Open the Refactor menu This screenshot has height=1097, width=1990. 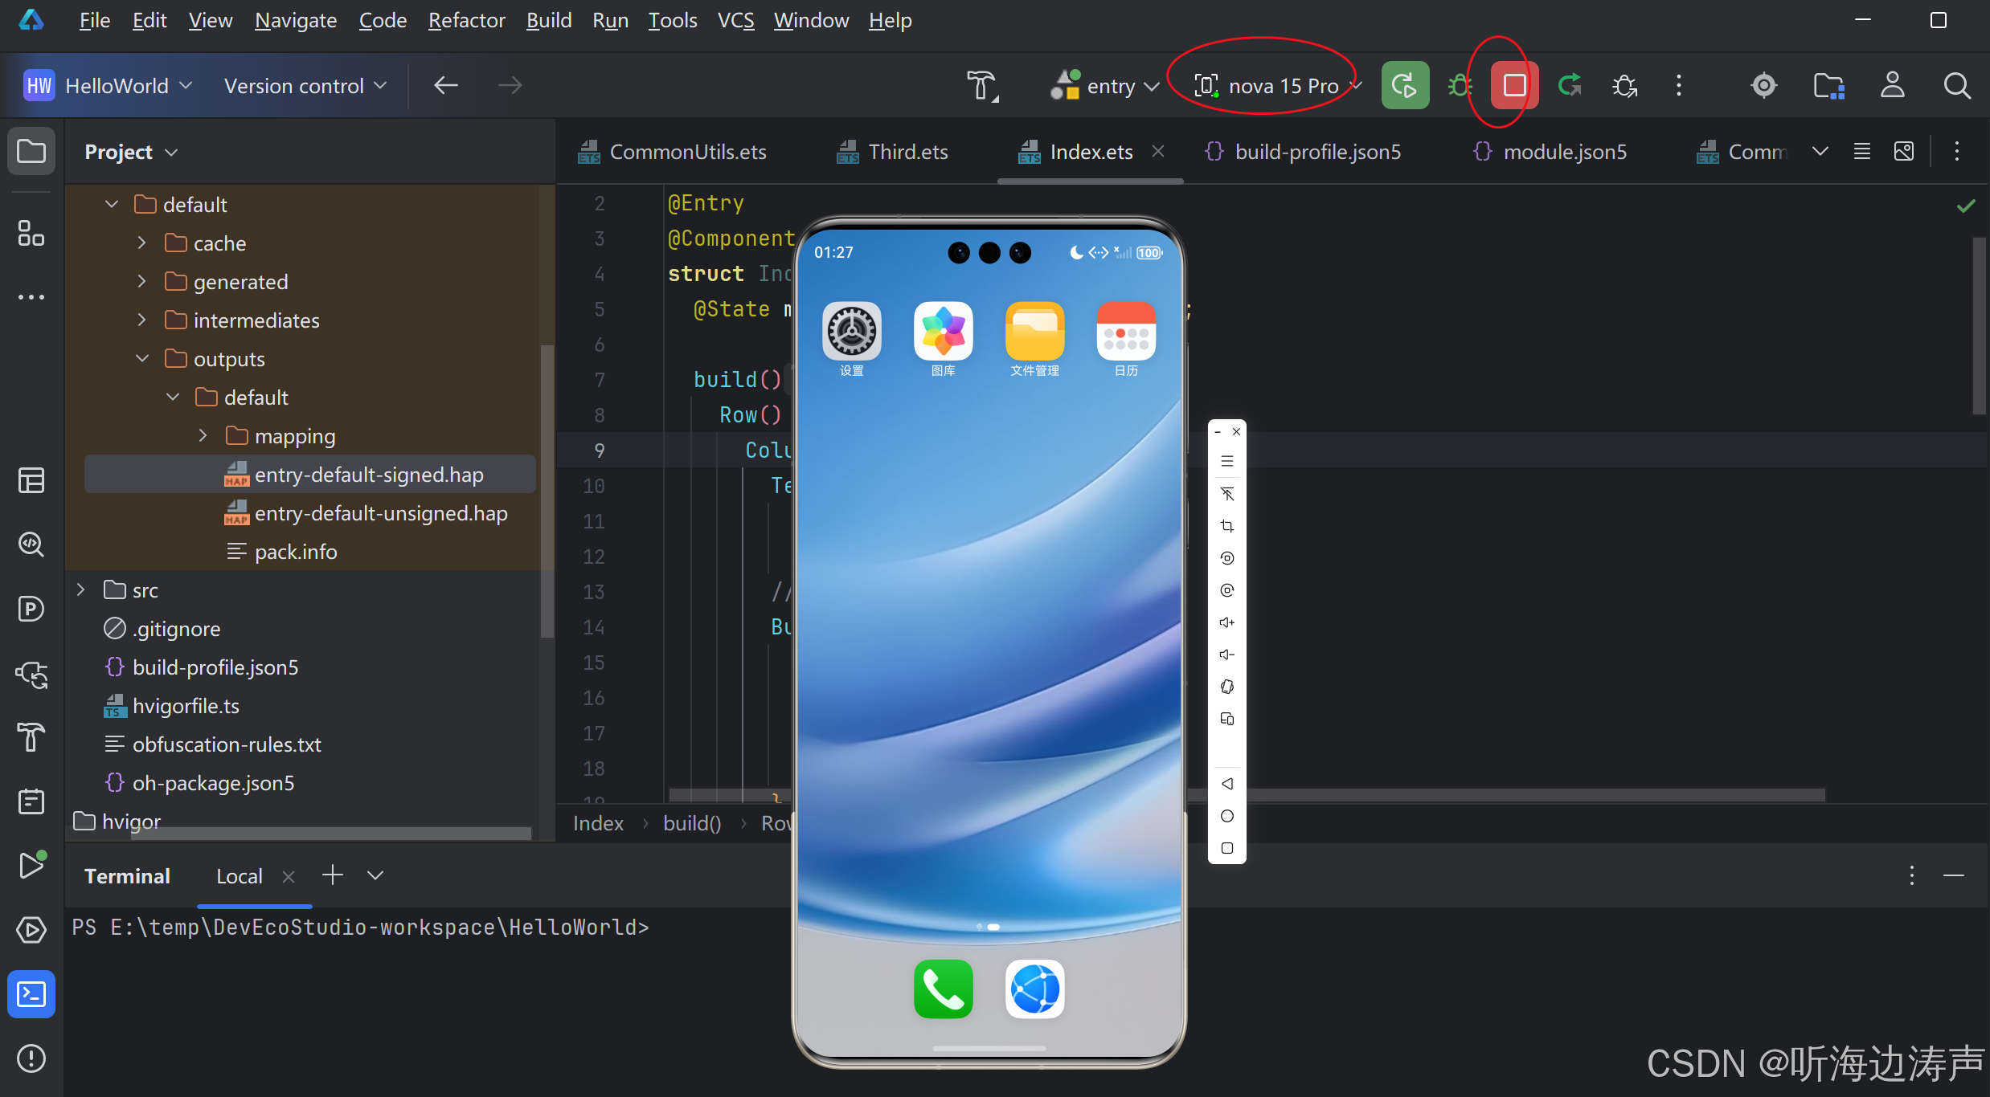coord(466,20)
